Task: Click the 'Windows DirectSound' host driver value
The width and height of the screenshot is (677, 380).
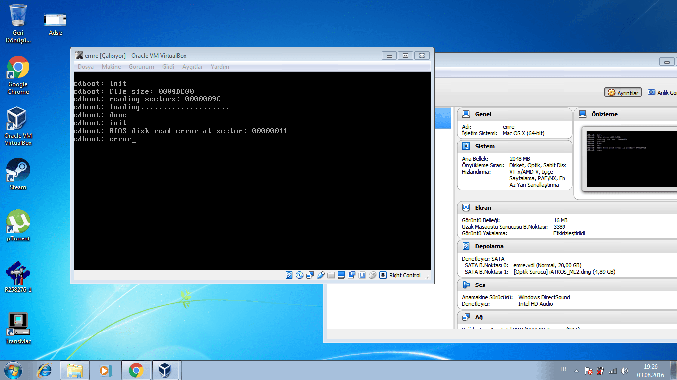Action: click(544, 297)
